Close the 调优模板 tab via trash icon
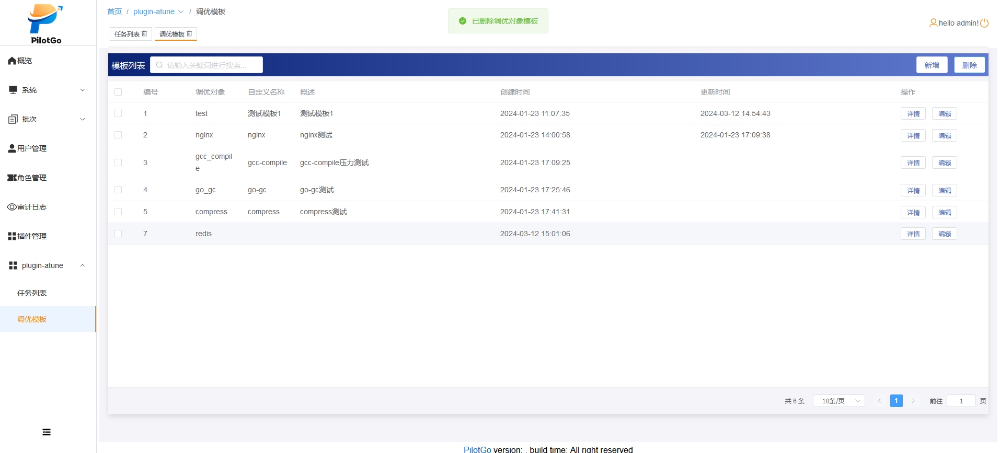The image size is (1000, 453). point(190,34)
